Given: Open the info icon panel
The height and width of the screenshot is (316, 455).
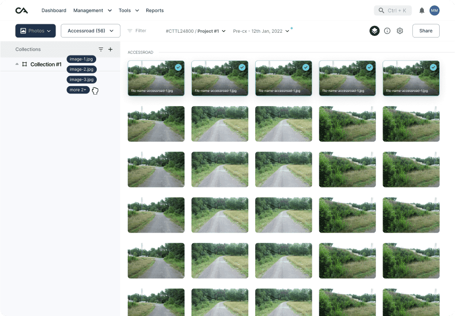Looking at the screenshot, I should pos(387,31).
